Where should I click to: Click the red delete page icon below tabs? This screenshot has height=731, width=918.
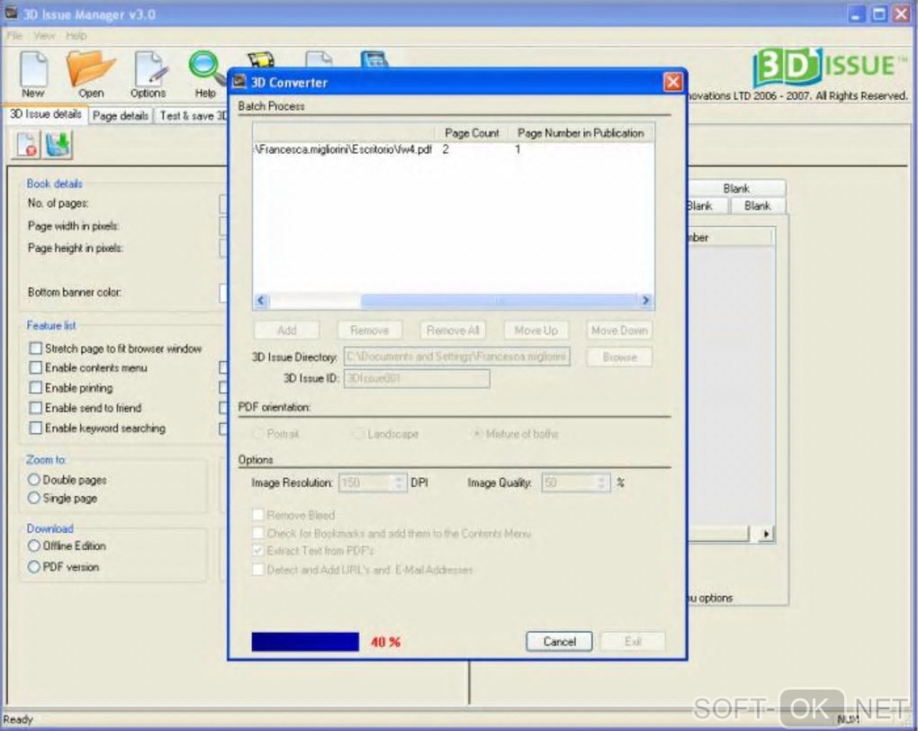(x=28, y=144)
